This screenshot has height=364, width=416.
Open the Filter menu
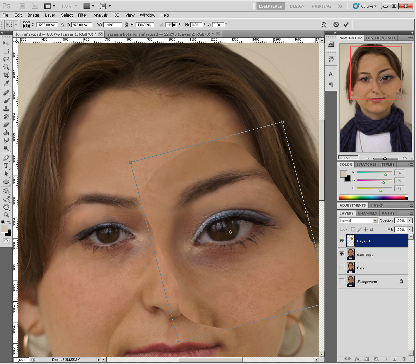click(83, 15)
